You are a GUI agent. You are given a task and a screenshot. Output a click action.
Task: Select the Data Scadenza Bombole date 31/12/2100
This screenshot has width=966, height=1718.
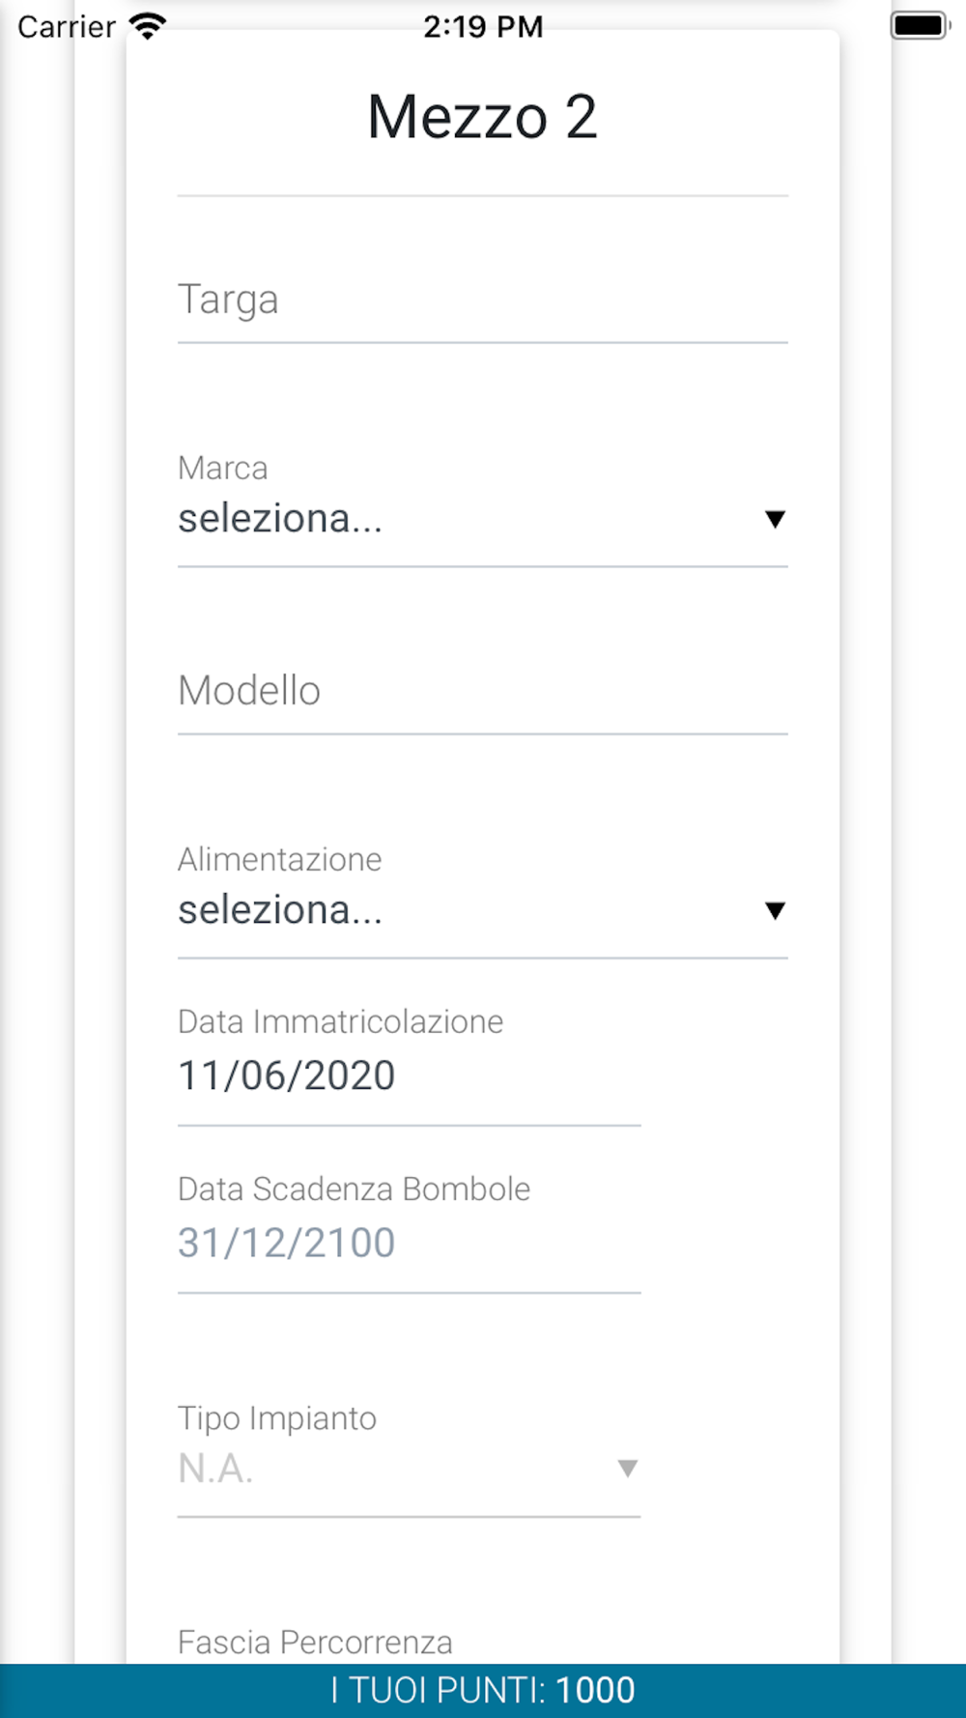[409, 1244]
